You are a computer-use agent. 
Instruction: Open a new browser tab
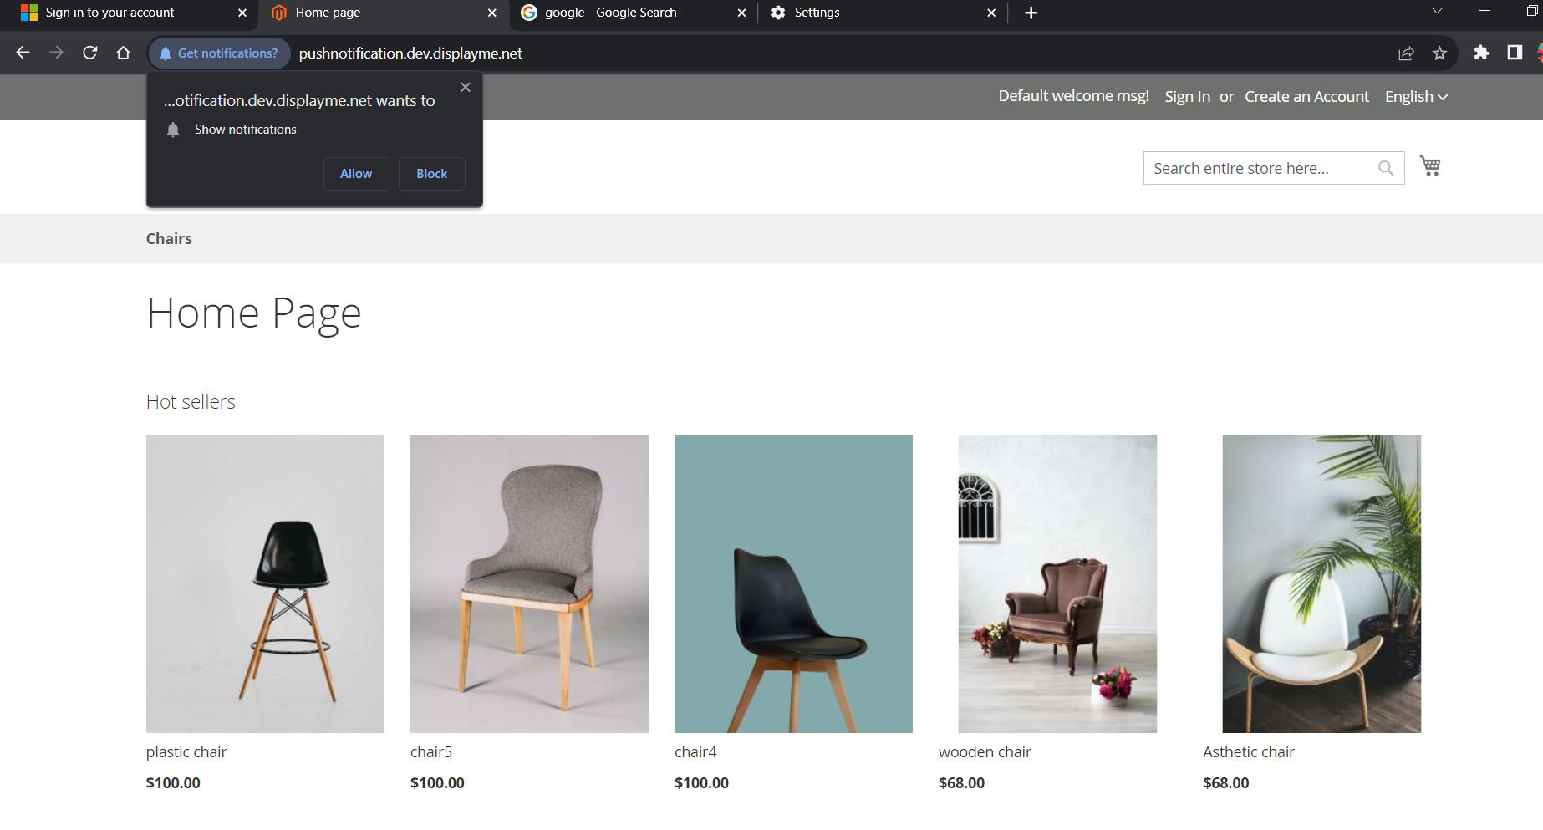[x=1031, y=13]
